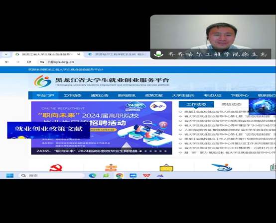Open the last news headline in list
The image size is (276, 223).
point(230,153)
